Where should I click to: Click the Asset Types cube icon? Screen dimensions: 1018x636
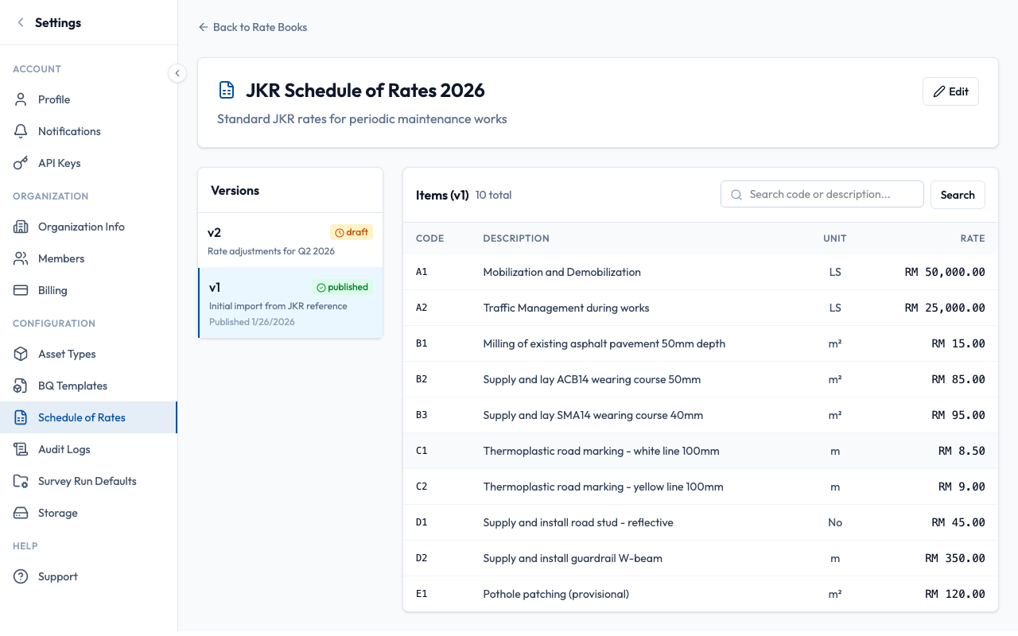(21, 354)
